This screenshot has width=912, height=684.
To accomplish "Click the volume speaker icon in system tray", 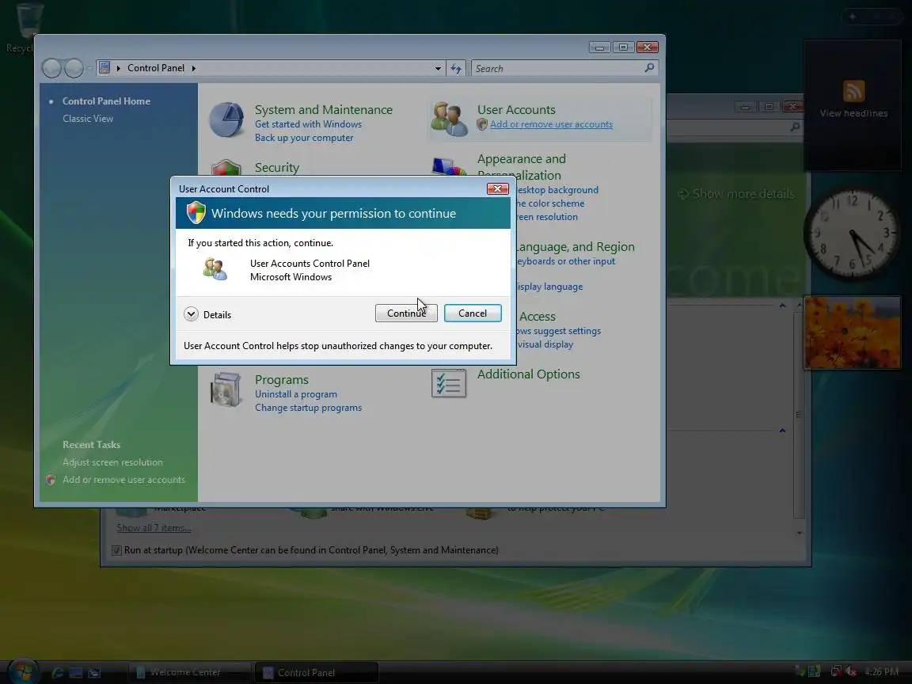I will 852,672.
